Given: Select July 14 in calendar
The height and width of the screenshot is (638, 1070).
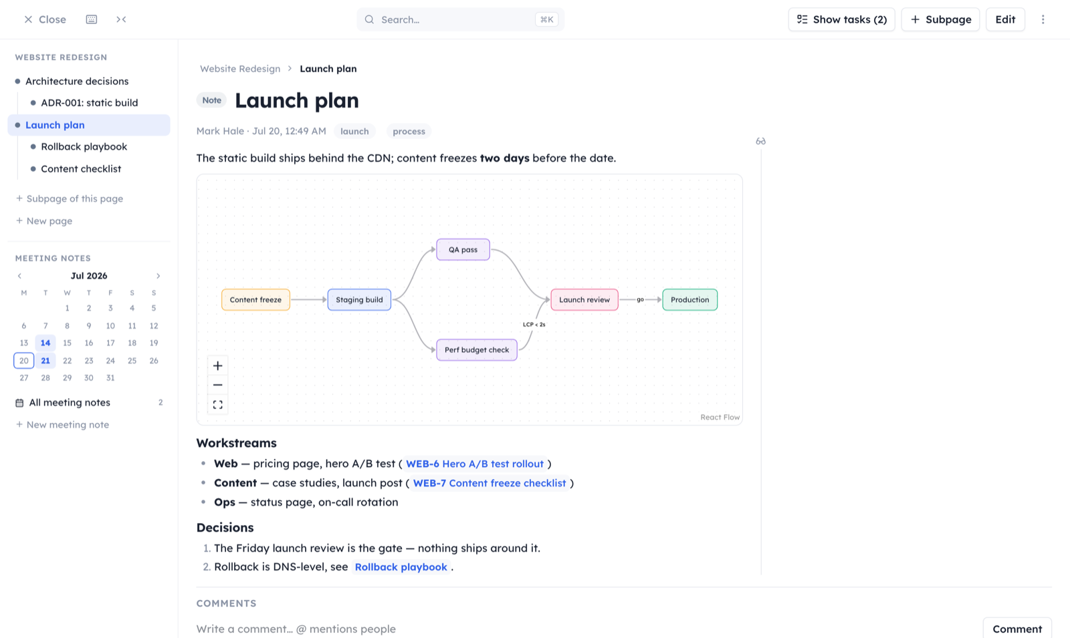Looking at the screenshot, I should click(45, 343).
